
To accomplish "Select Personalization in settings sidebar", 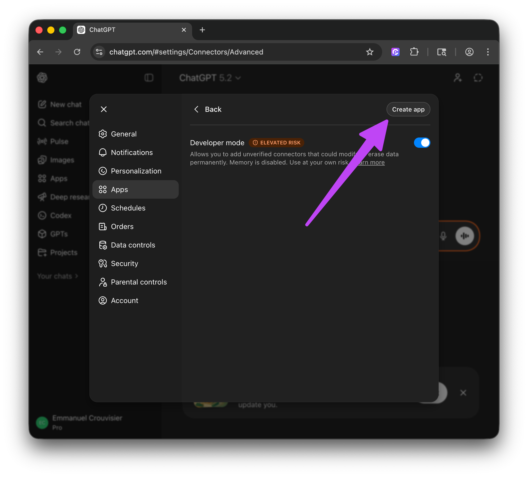I will click(136, 171).
